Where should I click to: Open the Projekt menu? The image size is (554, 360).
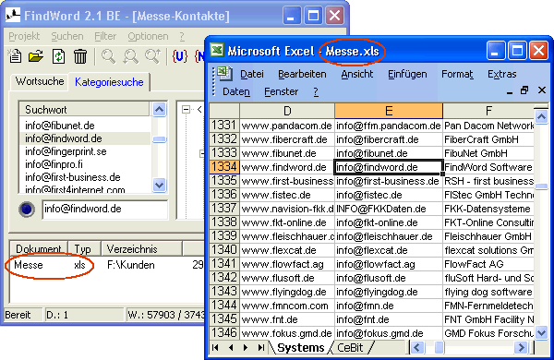click(x=24, y=36)
